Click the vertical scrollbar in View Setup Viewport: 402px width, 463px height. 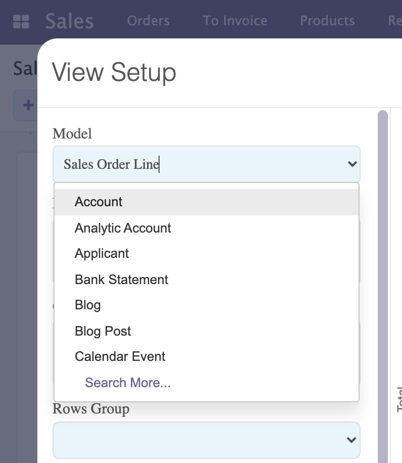pyautogui.click(x=383, y=287)
